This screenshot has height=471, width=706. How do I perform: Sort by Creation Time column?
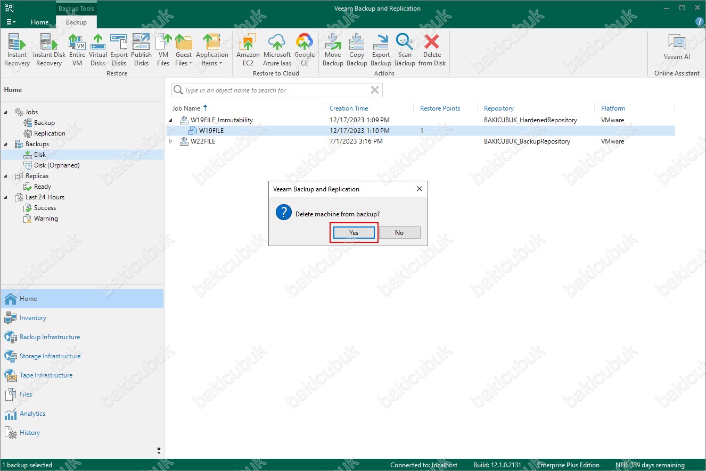pos(349,108)
